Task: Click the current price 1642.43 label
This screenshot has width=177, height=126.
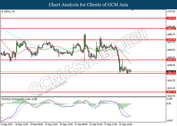Action: click(x=171, y=71)
